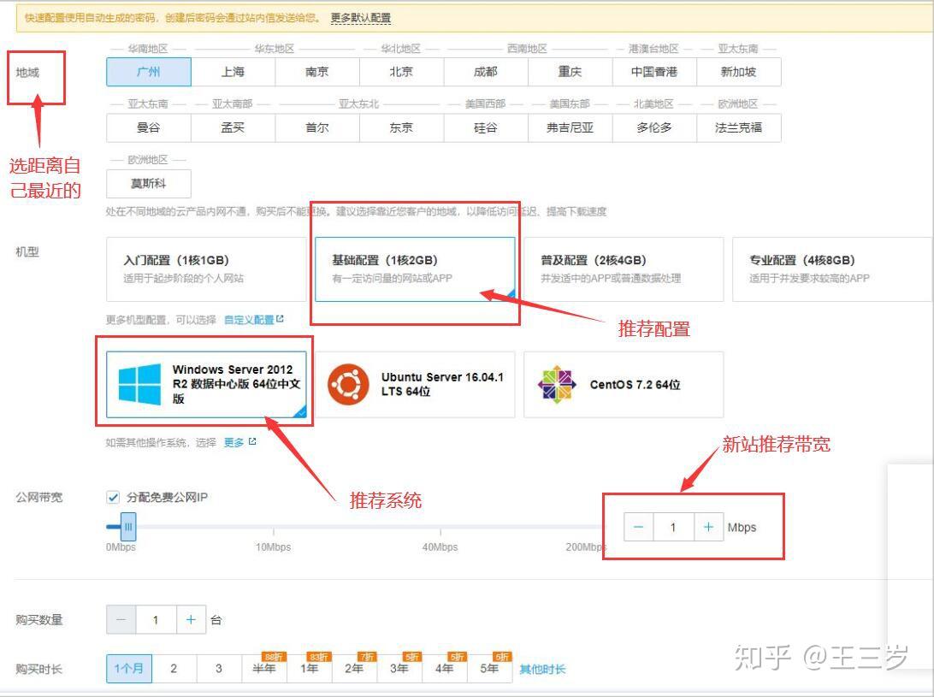Viewport: 934px width, 697px height.
Task: Set bandwidth slider to 10Mbps mark
Action: 274,527
